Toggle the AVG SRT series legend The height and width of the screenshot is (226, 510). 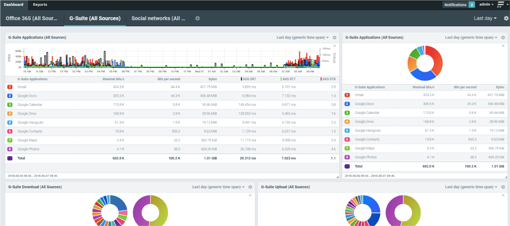point(249,79)
